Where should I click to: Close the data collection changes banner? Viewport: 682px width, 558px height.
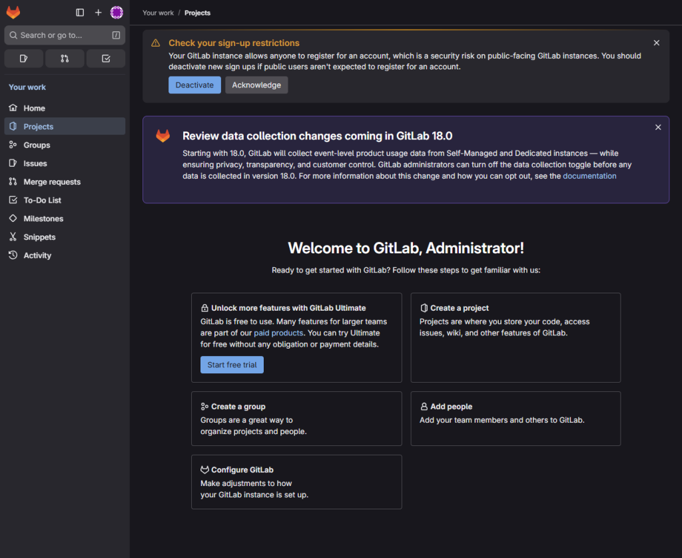coord(658,127)
